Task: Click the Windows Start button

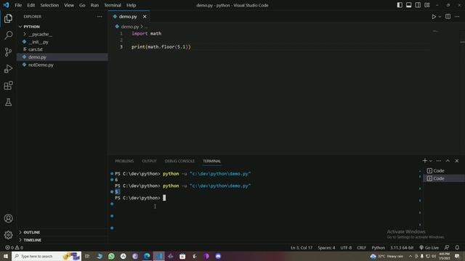Action: click(6, 256)
